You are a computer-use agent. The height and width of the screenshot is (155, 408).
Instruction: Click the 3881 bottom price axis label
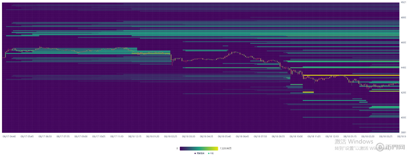click(403, 132)
